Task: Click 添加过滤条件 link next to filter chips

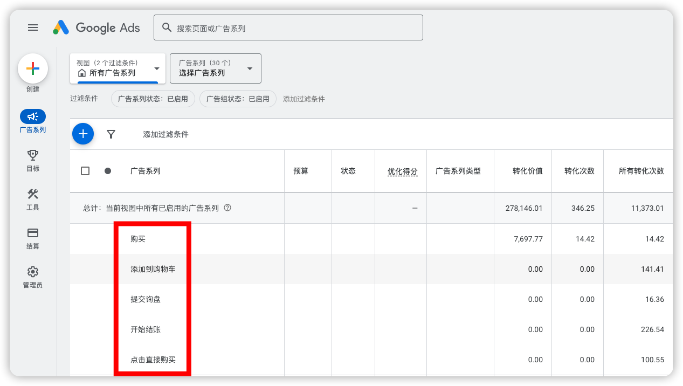Action: [304, 99]
